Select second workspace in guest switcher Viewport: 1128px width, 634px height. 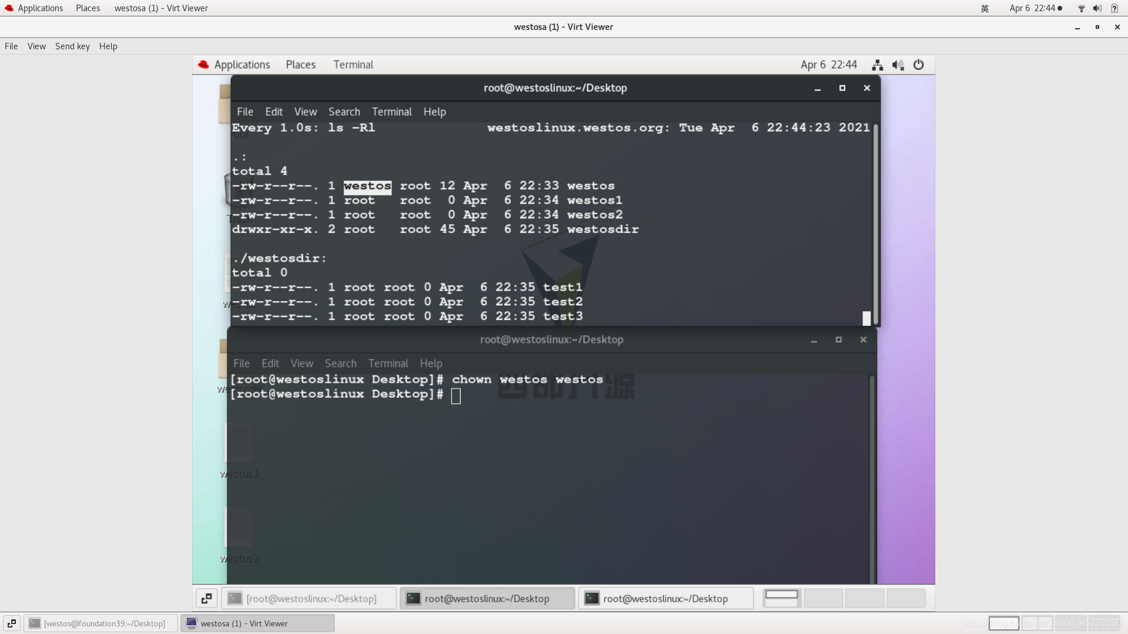pos(823,598)
